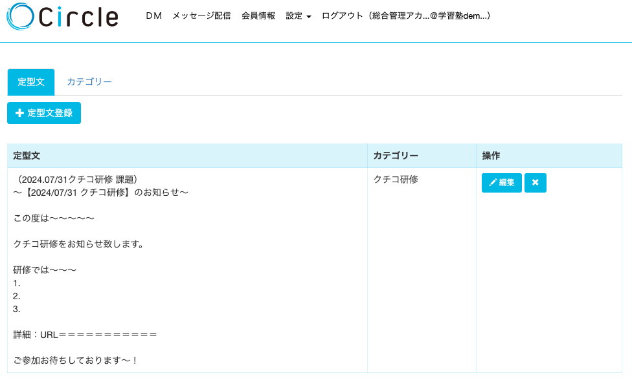This screenshot has height=380, width=632.
Task: Click the template line 詳細：URL
Action: click(x=85, y=335)
